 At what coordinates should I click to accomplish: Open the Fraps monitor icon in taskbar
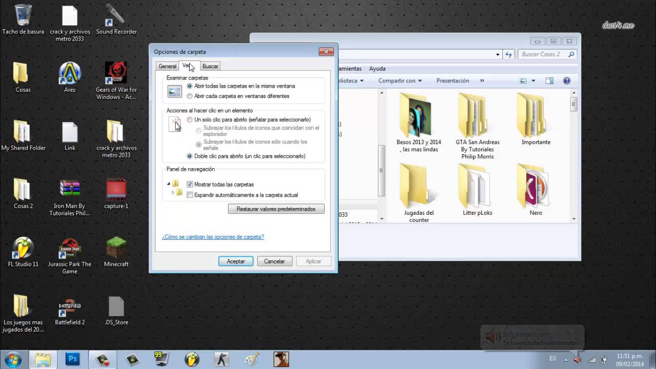pyautogui.click(x=162, y=359)
